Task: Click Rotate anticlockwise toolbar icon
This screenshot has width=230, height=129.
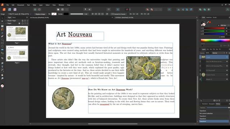Action: click(x=187, y=10)
